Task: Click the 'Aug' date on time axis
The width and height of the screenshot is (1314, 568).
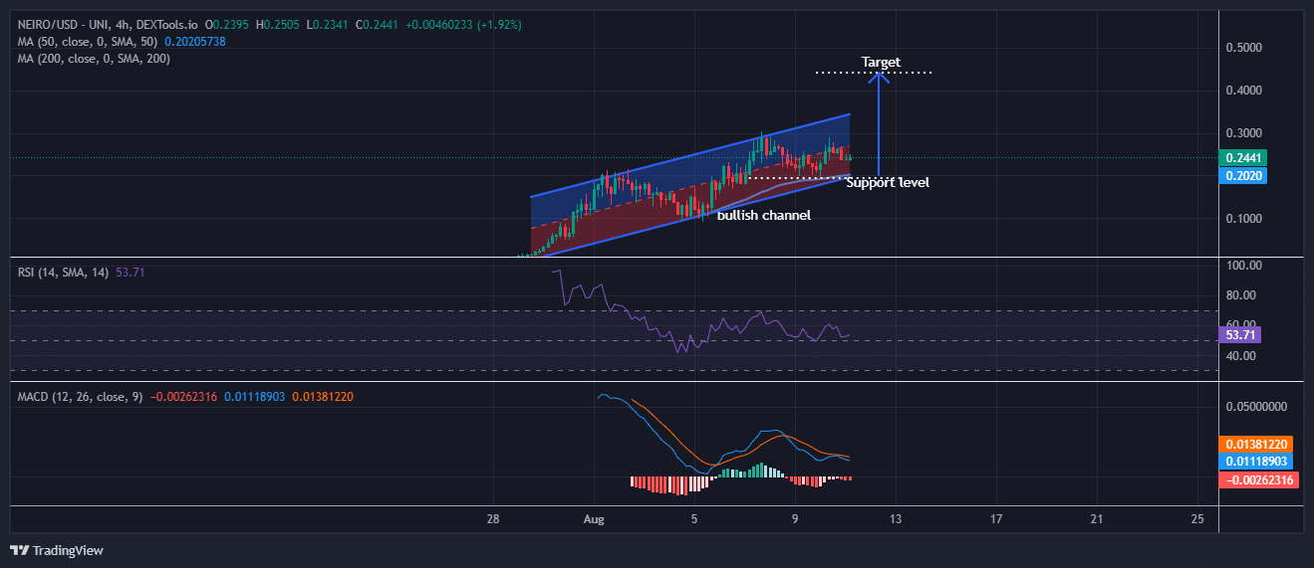Action: (594, 520)
